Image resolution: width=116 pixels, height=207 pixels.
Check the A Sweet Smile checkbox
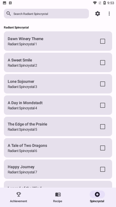(x=102, y=62)
